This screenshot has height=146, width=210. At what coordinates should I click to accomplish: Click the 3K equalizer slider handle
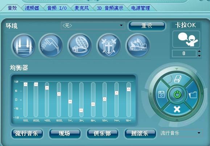tap(81, 110)
